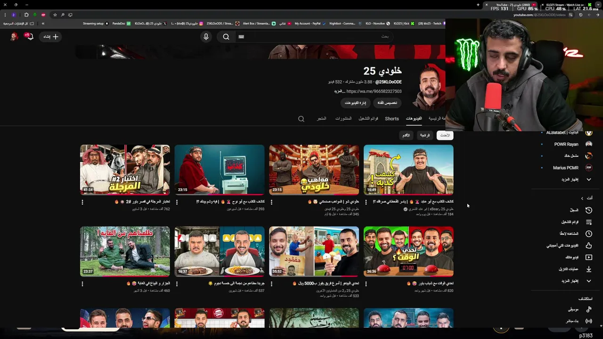This screenshot has width=603, height=339.
Task: Open the Home channel tab
Action: click(x=437, y=119)
